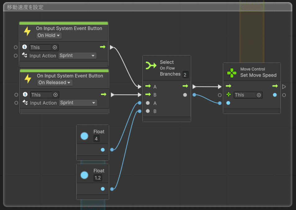The image size is (296, 210).
Task: Click the flow input arrow of Set Move Speed
Action: point(228,86)
